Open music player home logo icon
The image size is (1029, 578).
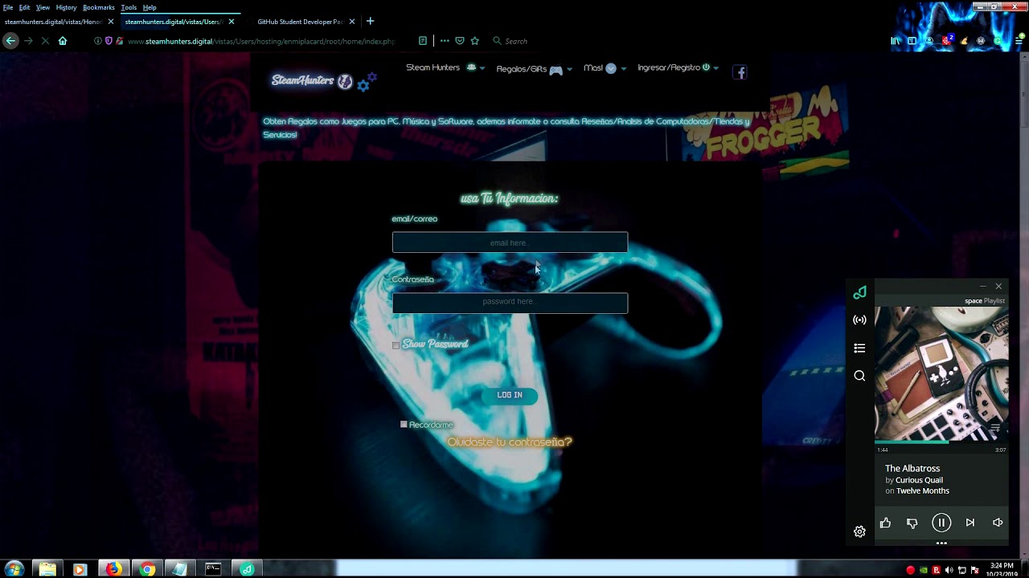[859, 293]
